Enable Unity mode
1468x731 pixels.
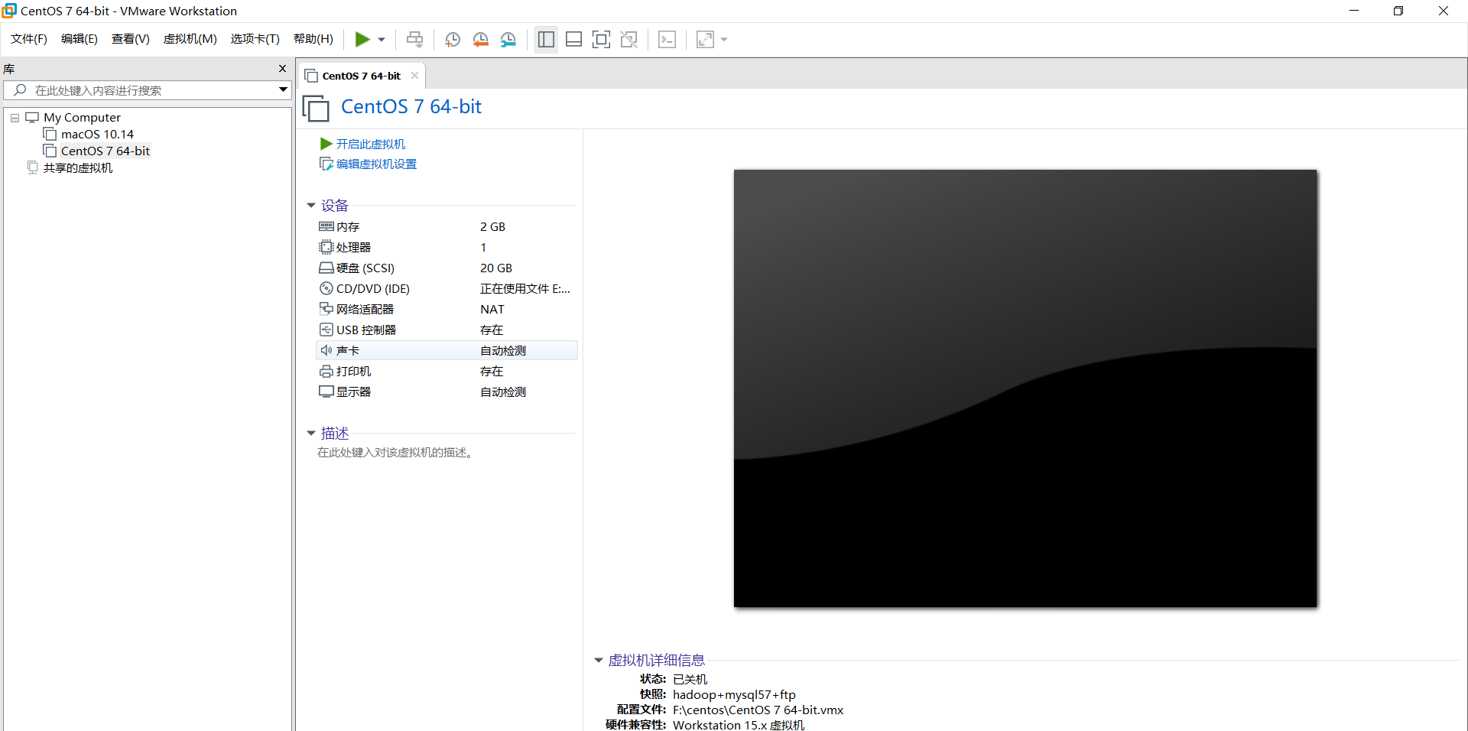point(629,39)
